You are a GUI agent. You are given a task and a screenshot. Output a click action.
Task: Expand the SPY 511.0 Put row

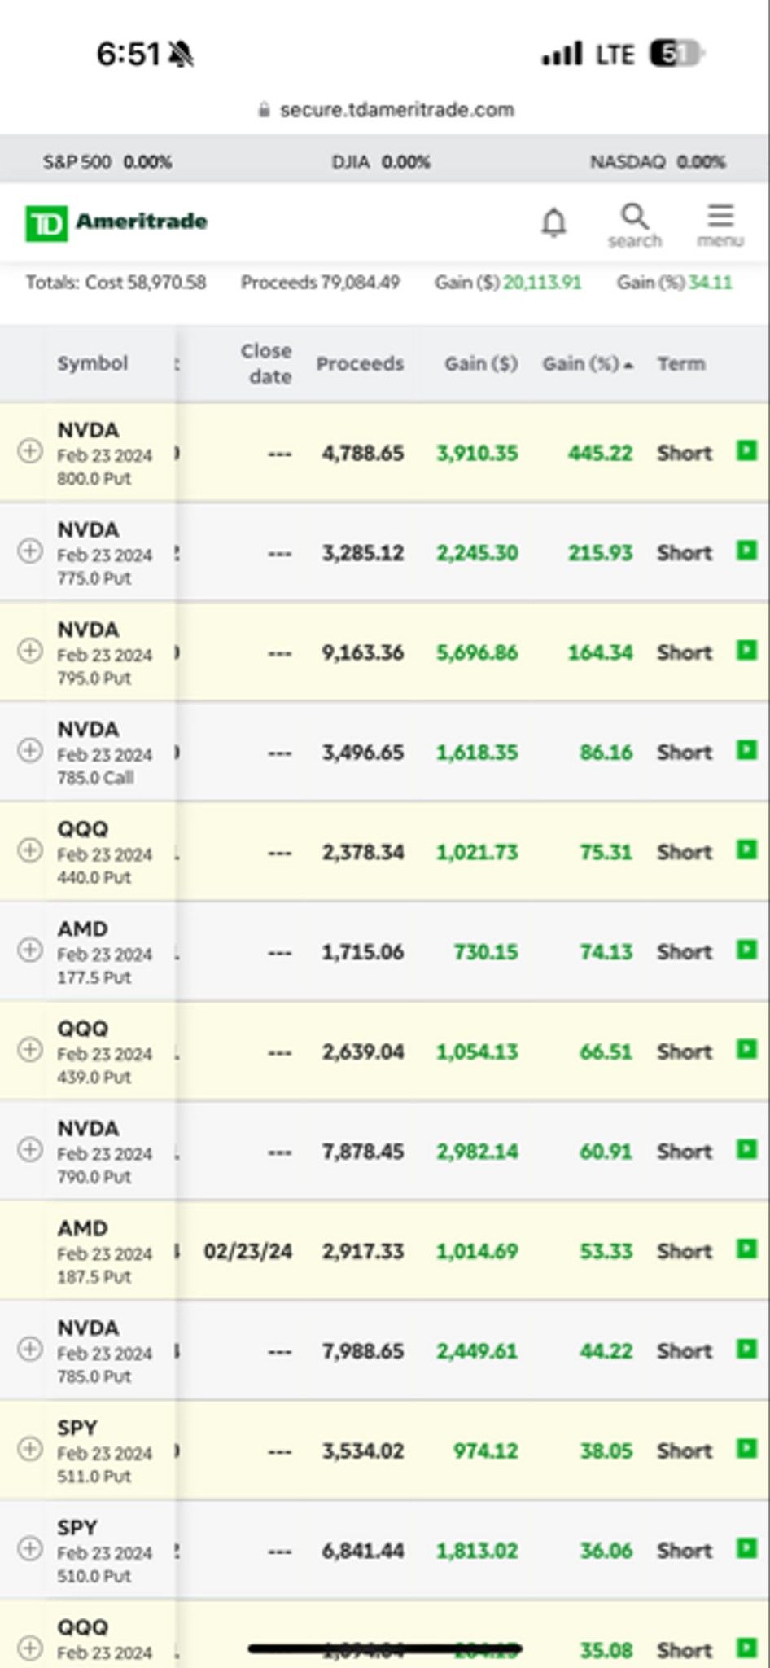click(30, 1449)
